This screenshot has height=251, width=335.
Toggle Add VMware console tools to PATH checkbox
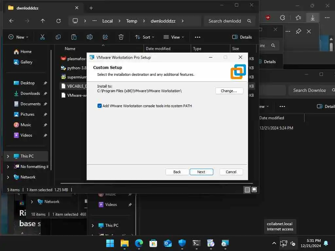pos(99,106)
